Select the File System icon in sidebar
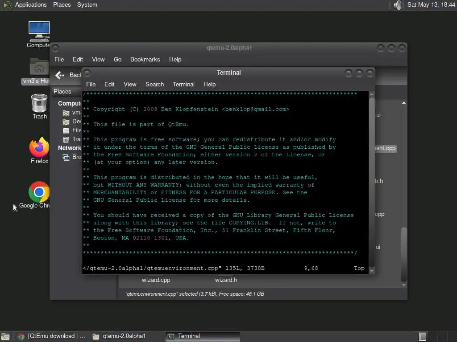The image size is (457, 342). (x=66, y=130)
